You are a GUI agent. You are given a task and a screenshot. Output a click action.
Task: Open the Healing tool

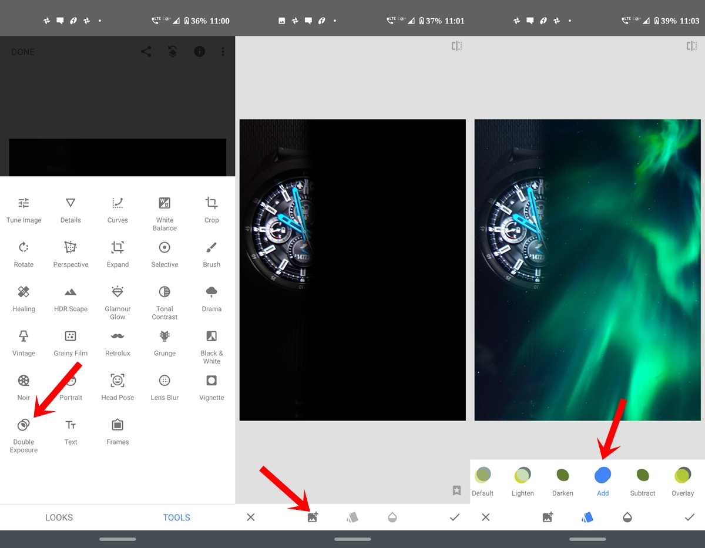23,299
